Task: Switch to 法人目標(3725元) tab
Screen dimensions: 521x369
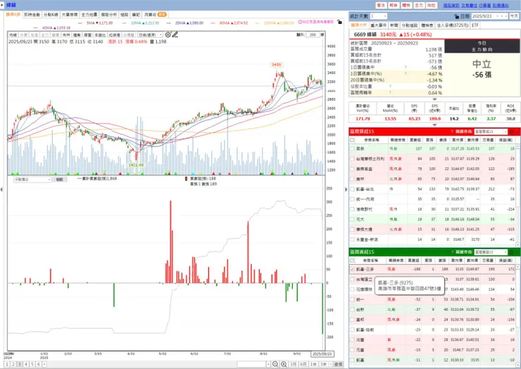Action: [x=452, y=25]
